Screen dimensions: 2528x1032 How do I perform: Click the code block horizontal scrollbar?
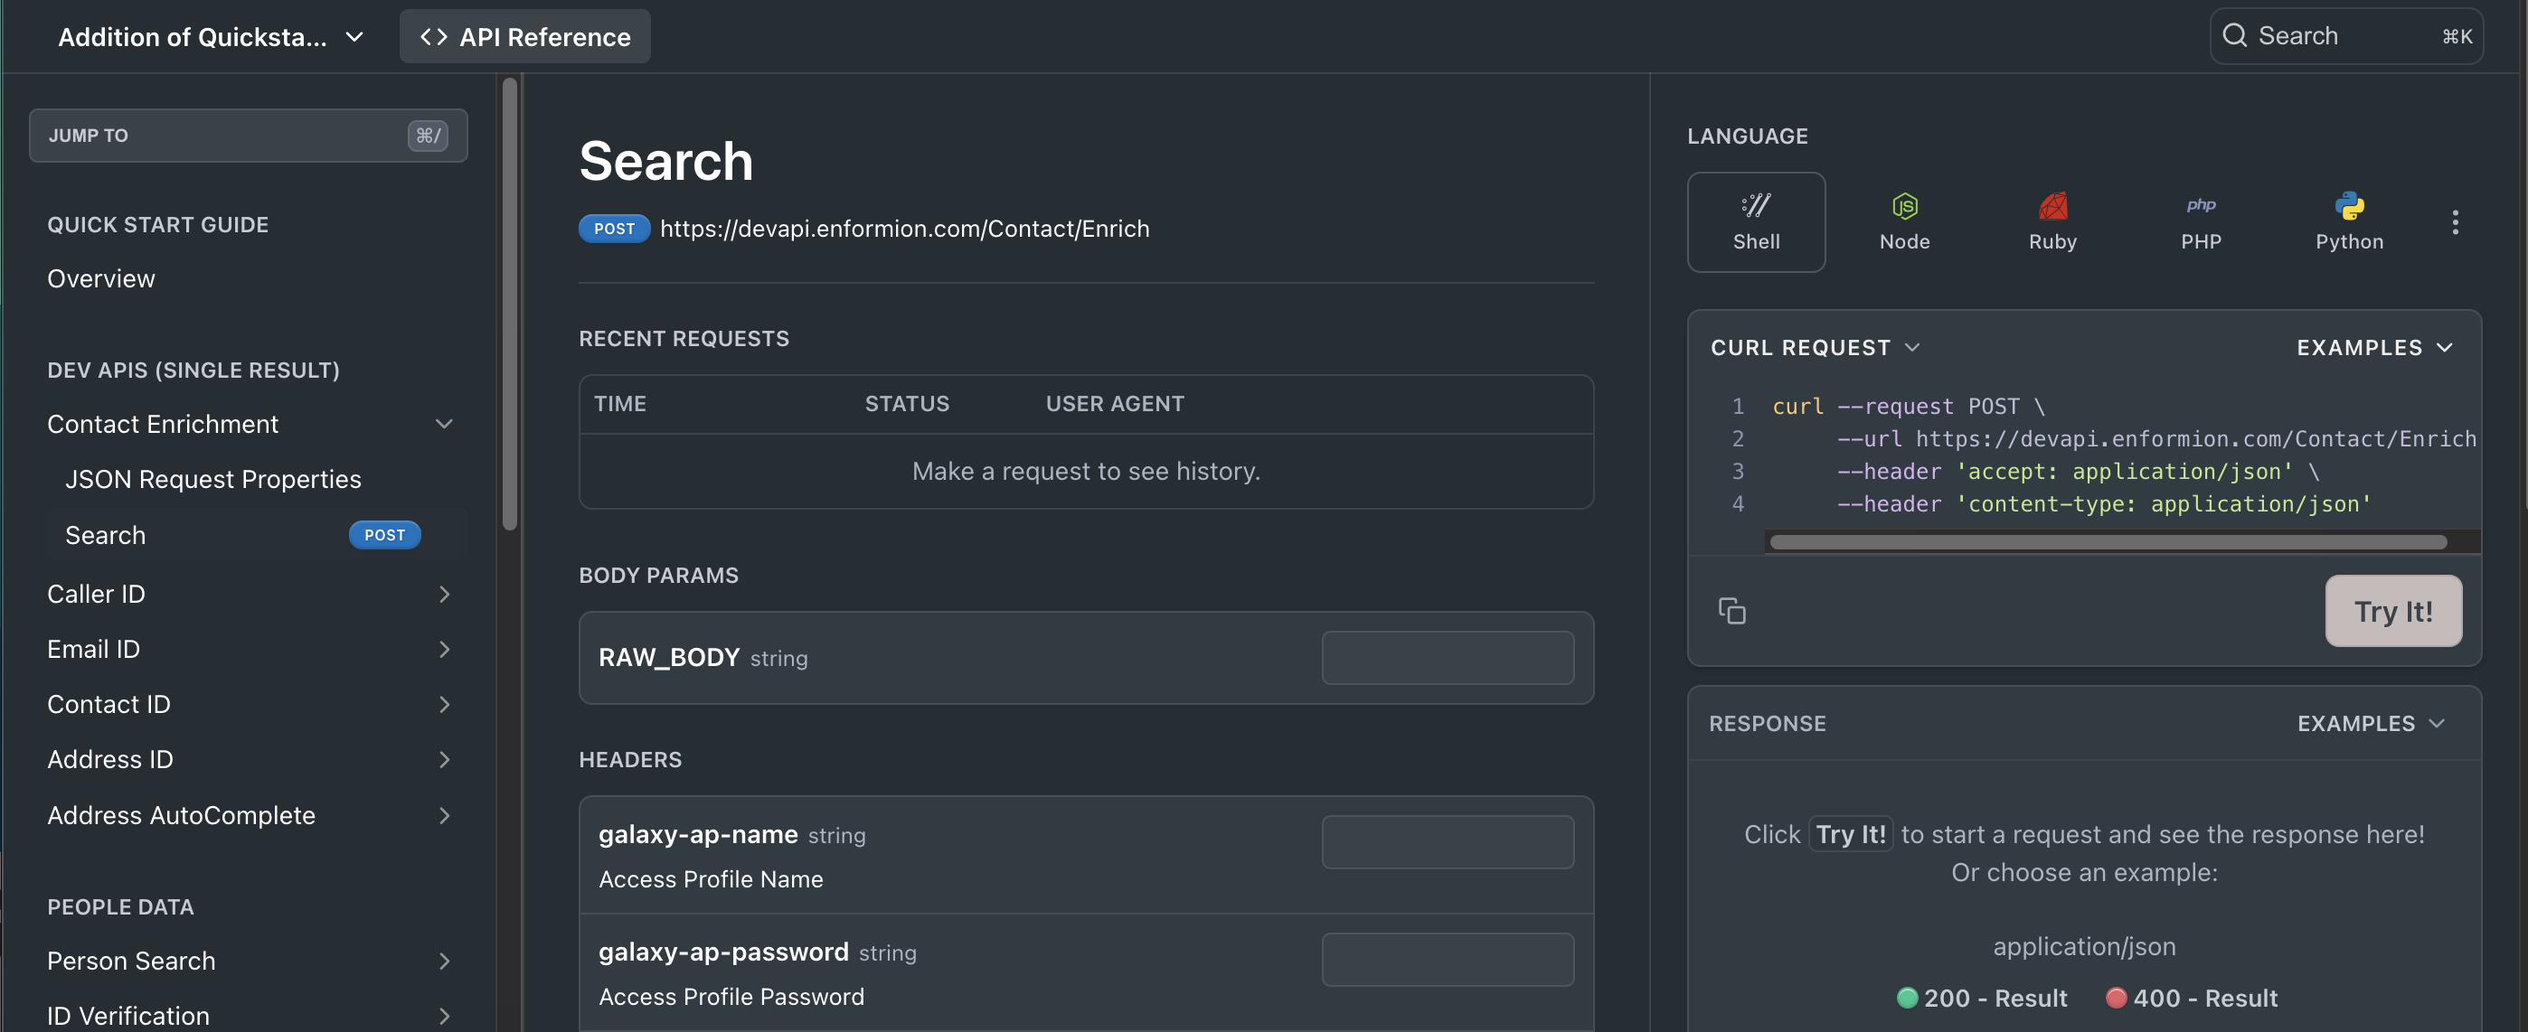2108,541
